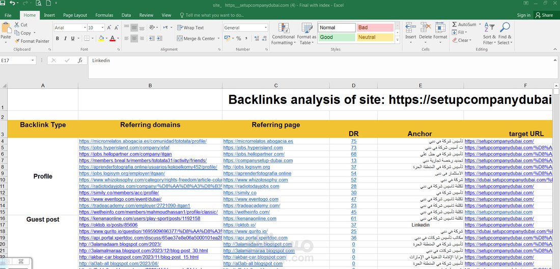
Task: Apply the Neutral cell style
Action: coord(375,37)
